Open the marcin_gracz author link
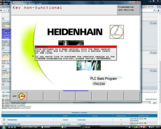 [x=65, y=124]
